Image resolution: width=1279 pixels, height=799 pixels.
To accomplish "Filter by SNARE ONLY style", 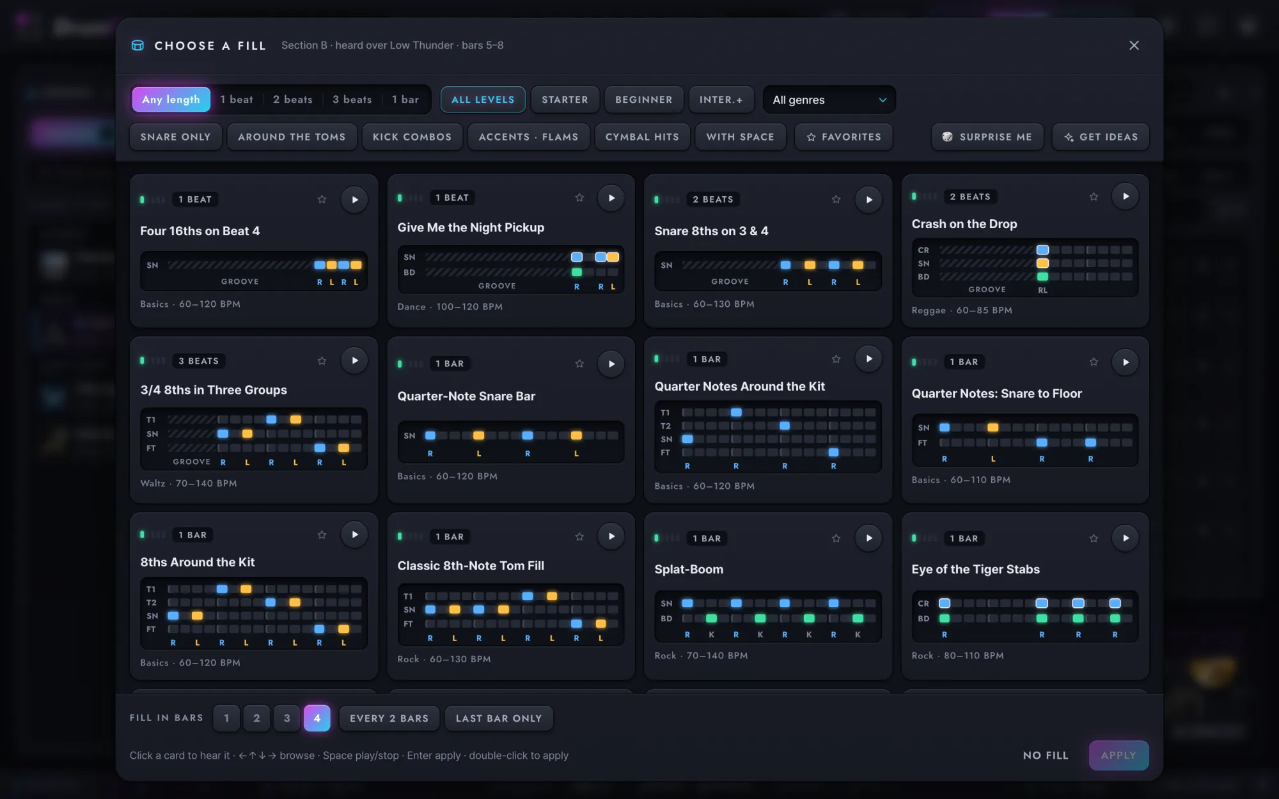I will 175,137.
